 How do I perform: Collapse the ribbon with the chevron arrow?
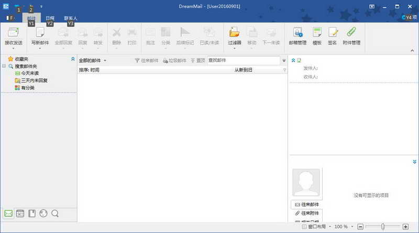[x=412, y=50]
